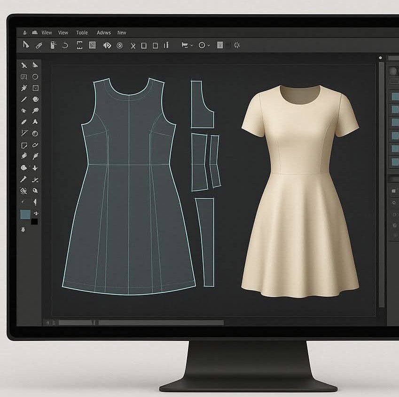Image resolution: width=399 pixels, height=397 pixels.
Task: Click the paperclip icon in the toolbar
Action: [39, 46]
